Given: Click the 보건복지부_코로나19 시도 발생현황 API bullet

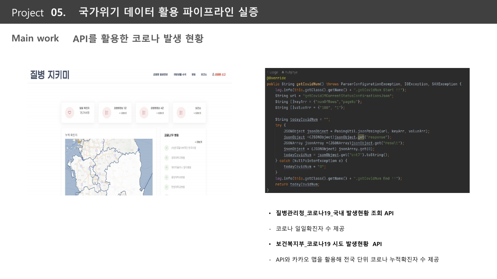Looking at the screenshot, I should (329, 244).
